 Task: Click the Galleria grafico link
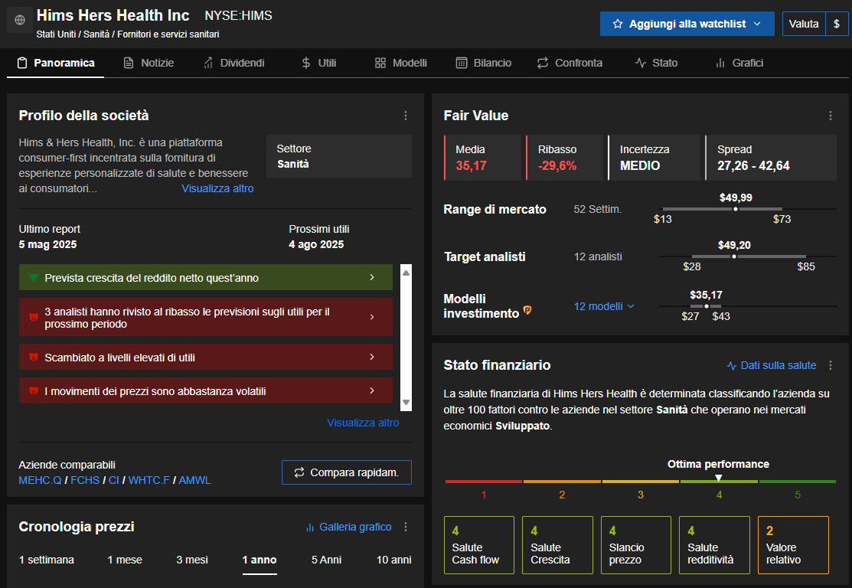pos(355,528)
